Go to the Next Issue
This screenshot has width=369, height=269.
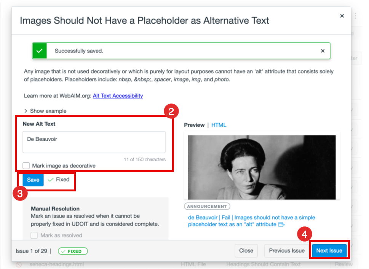tap(329, 250)
